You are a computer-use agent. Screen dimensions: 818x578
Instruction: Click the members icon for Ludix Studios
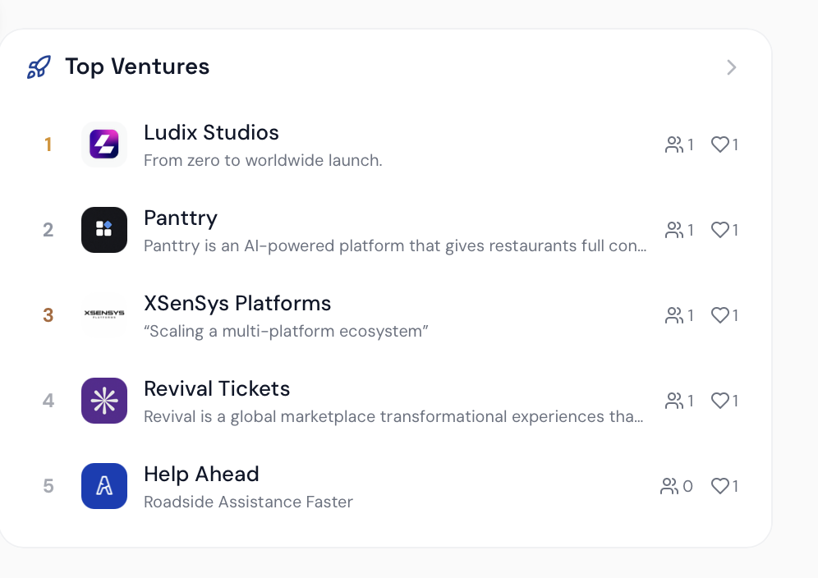tap(674, 144)
